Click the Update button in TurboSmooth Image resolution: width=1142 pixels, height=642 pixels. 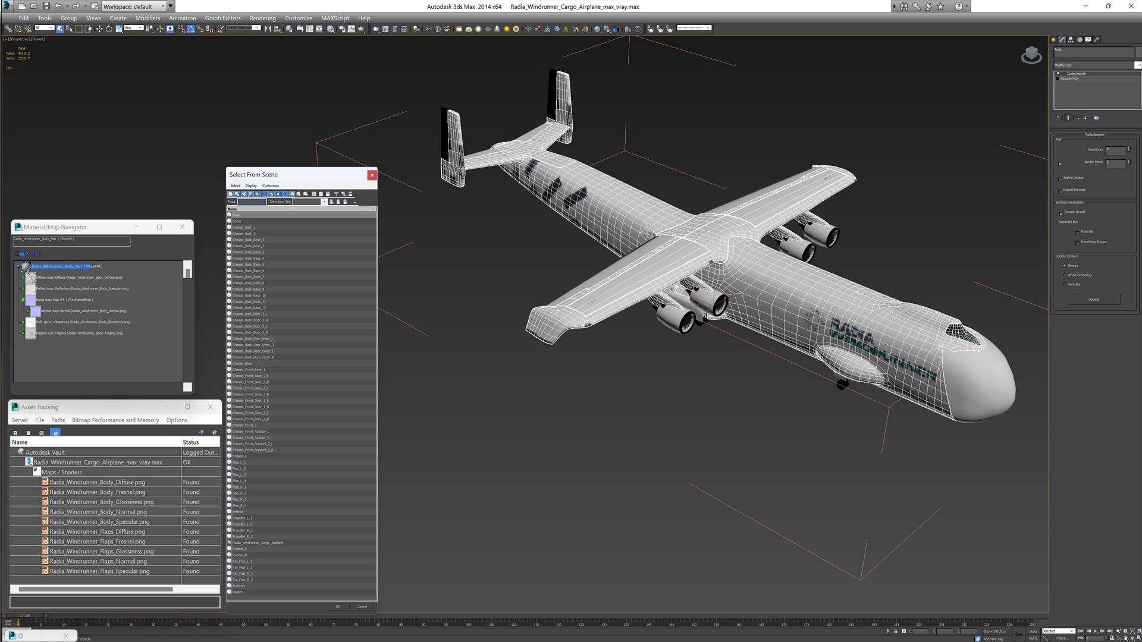click(1093, 300)
